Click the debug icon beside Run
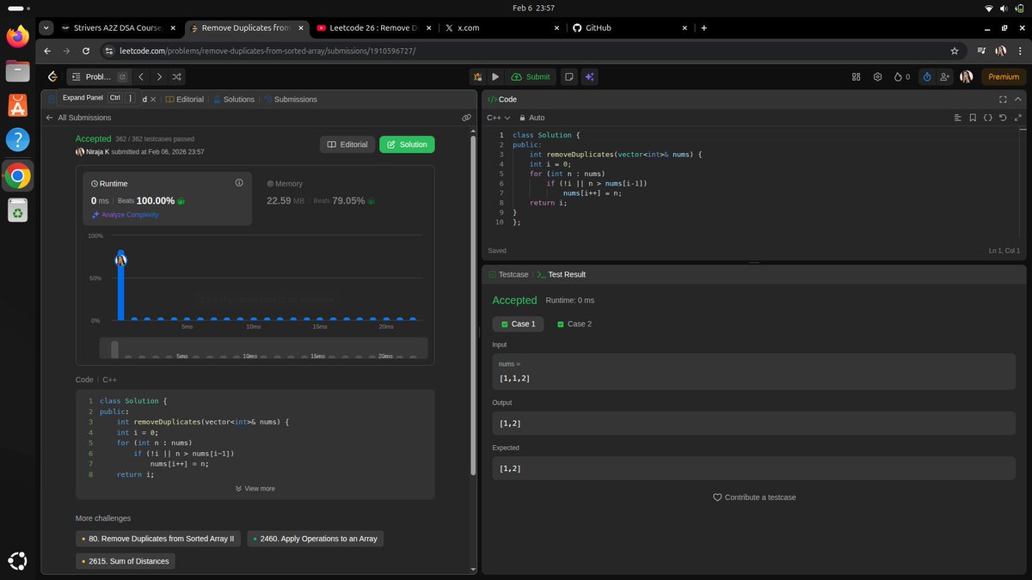 (x=477, y=76)
